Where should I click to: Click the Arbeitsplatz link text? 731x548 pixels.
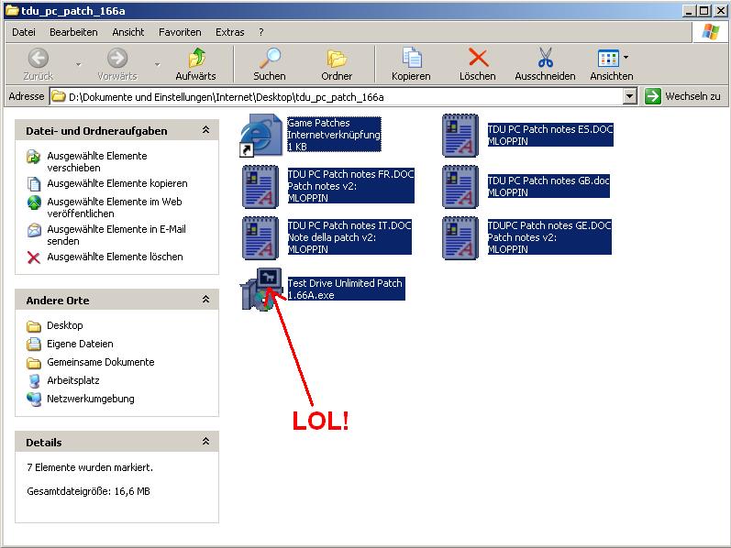(x=73, y=380)
